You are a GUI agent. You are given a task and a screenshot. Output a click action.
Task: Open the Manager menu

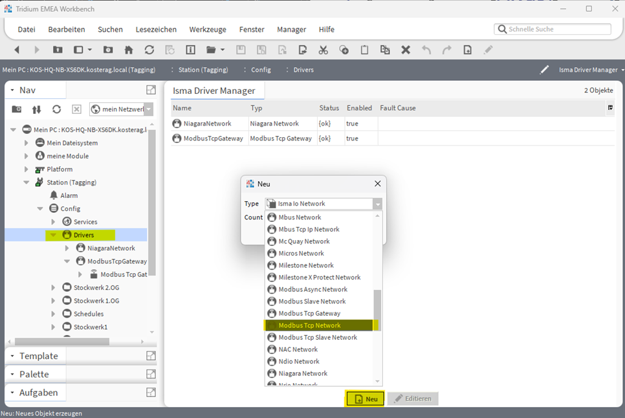[291, 30]
